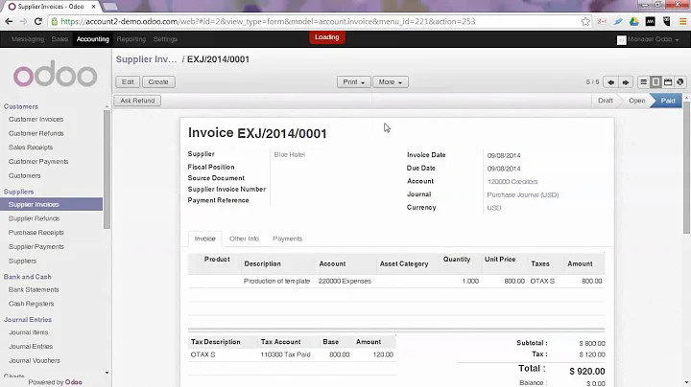The height and width of the screenshot is (387, 691).
Task: Go to next record arrow
Action: tap(626, 82)
